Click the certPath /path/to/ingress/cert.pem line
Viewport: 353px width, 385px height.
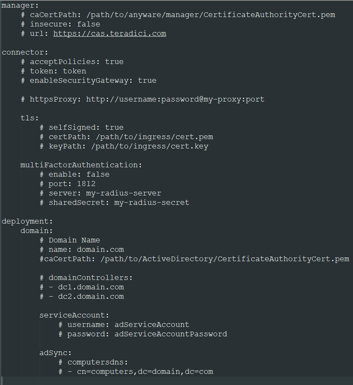point(126,137)
